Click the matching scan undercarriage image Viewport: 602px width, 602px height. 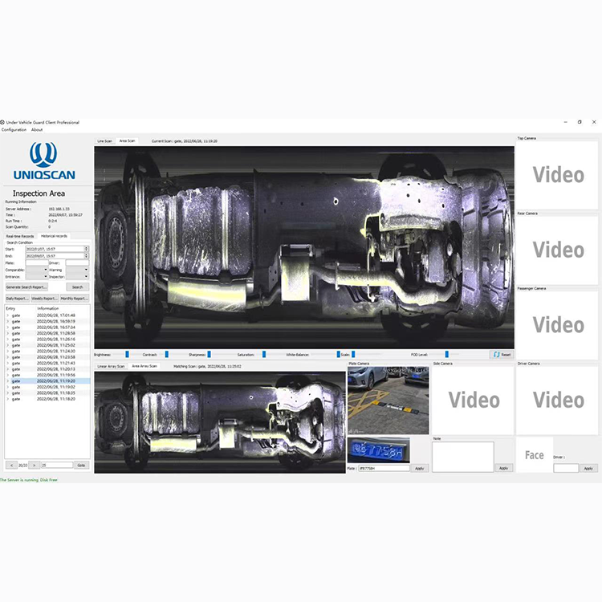pyautogui.click(x=220, y=422)
